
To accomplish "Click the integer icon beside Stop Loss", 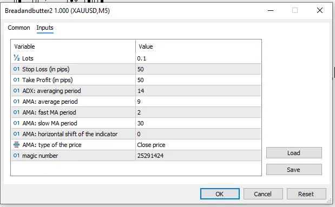I will pos(16,69).
